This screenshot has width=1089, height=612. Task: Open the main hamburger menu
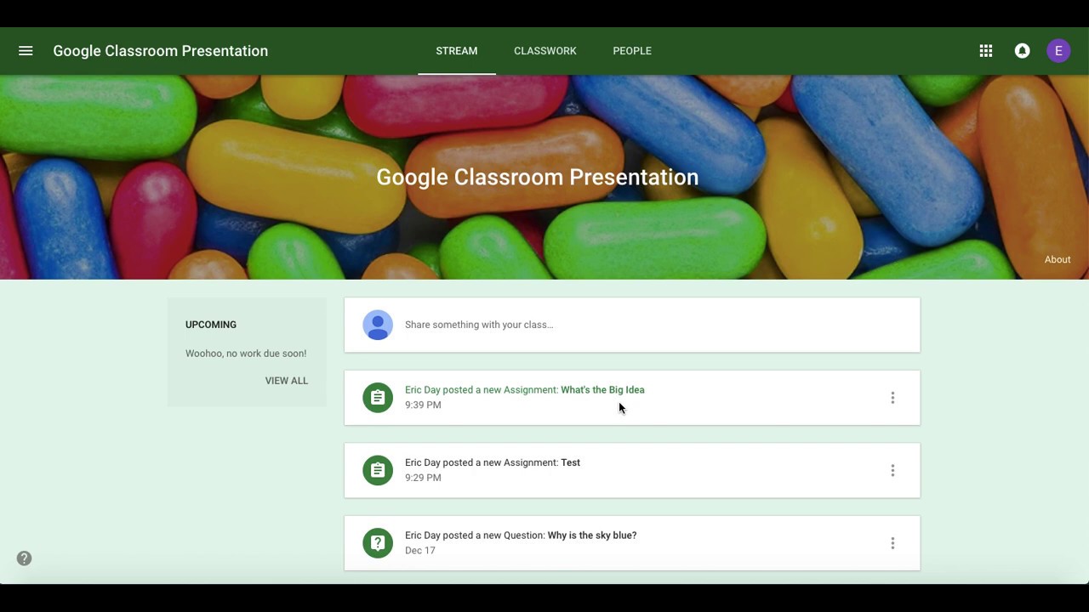coord(26,51)
